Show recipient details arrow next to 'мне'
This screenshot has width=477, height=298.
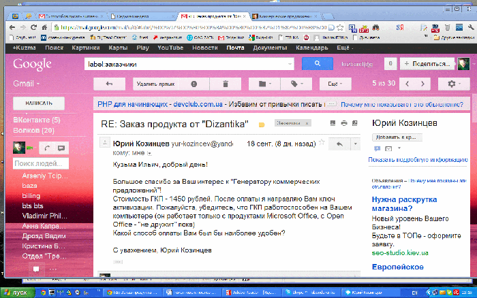click(x=149, y=153)
